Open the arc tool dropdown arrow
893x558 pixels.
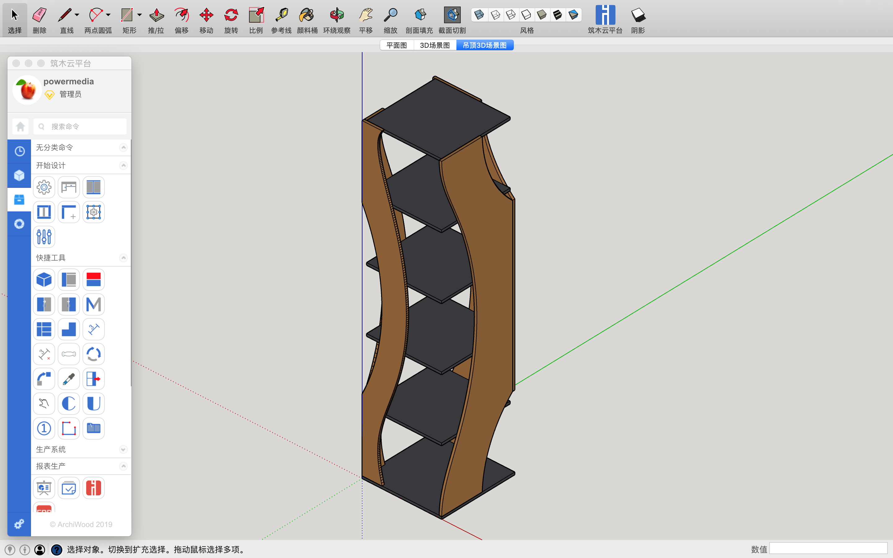pos(108,15)
